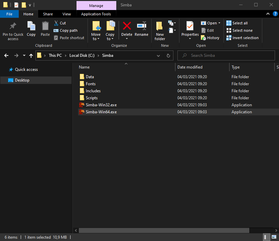Click the Properties checkmark icon
279x241 pixels.
[x=190, y=26]
